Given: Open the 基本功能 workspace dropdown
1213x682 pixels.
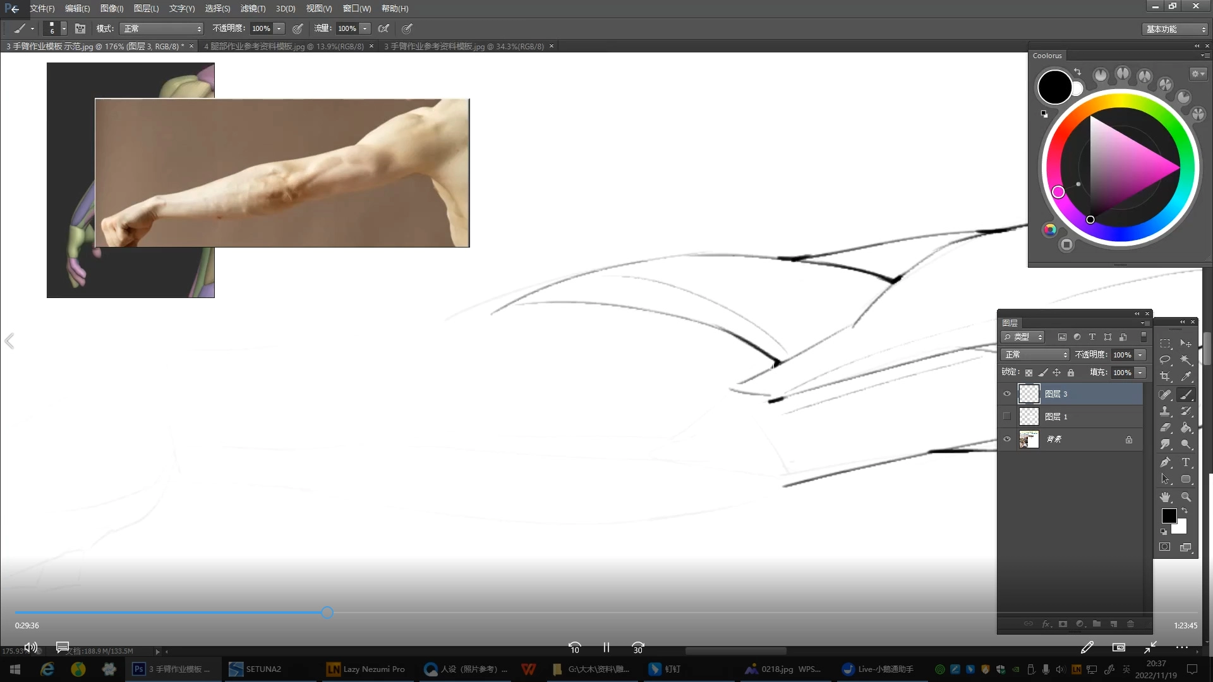Looking at the screenshot, I should 1176,29.
